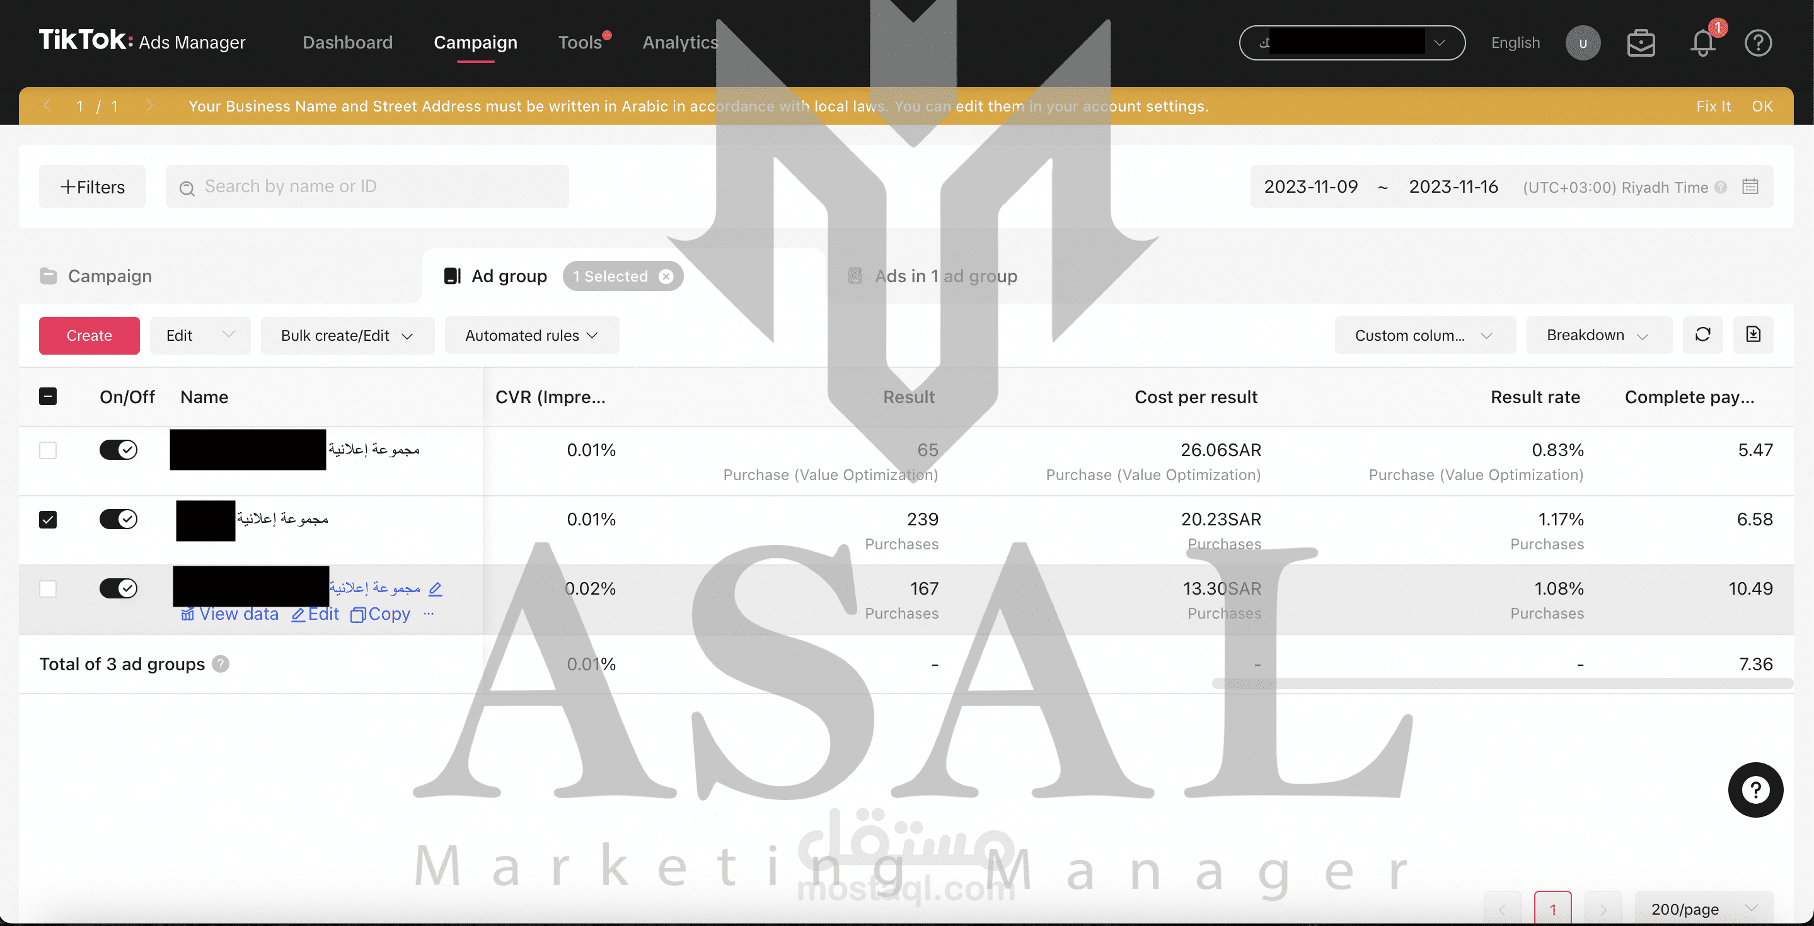Uncheck the second ad group checkbox
This screenshot has width=1814, height=926.
click(48, 519)
